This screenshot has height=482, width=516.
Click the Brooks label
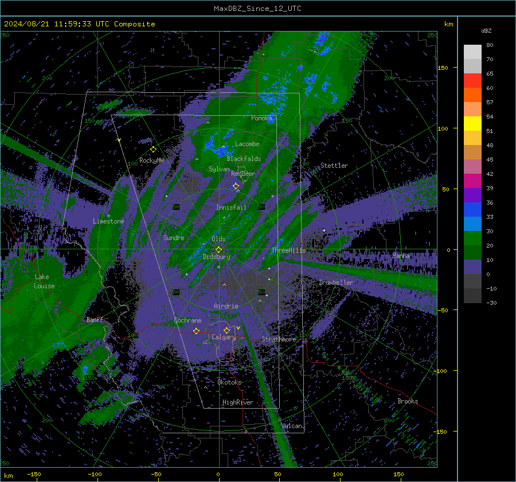coord(408,401)
